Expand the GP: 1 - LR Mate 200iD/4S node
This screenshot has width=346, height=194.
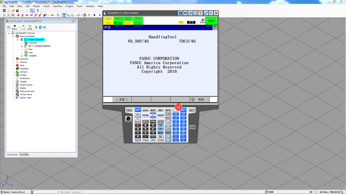pyautogui.click(x=22, y=46)
